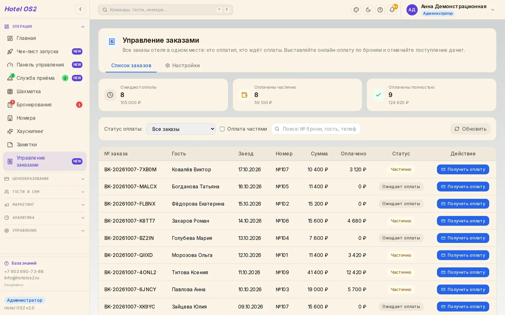Viewport: 505px width, 315px height.
Task: Open the user account menu chevron
Action: coord(493,10)
